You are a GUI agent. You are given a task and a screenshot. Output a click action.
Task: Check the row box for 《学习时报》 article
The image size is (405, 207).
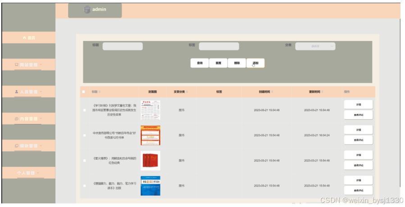[x=84, y=110]
